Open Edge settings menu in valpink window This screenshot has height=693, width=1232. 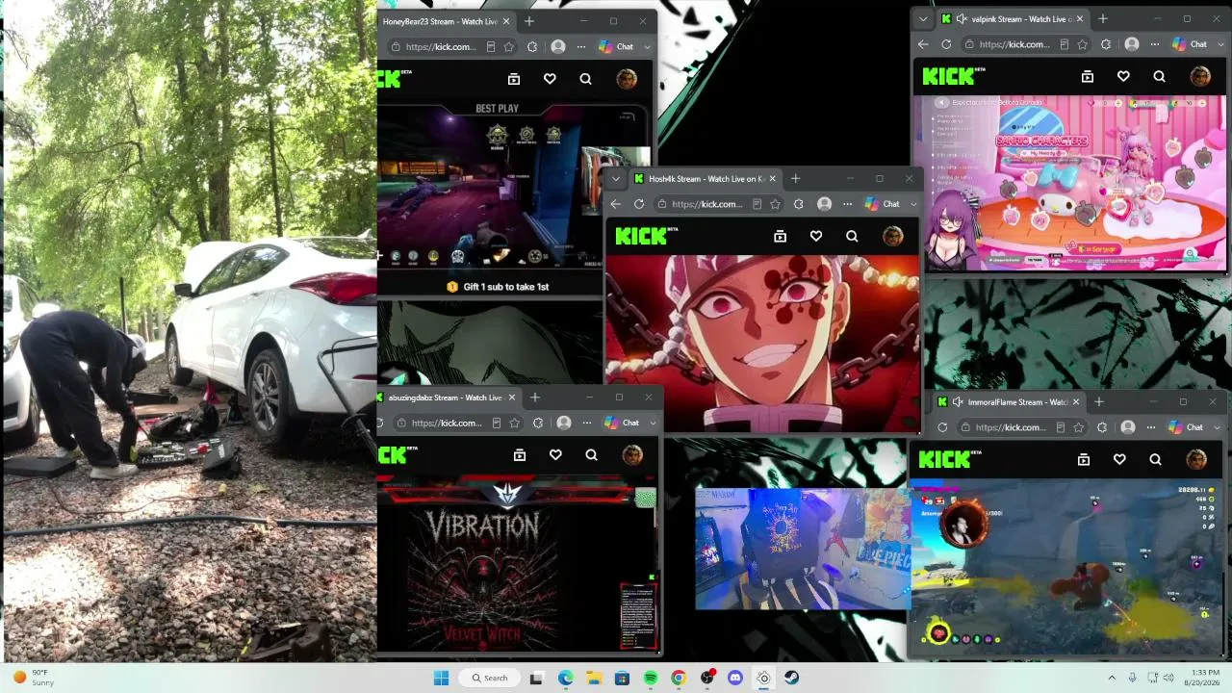(x=1155, y=44)
